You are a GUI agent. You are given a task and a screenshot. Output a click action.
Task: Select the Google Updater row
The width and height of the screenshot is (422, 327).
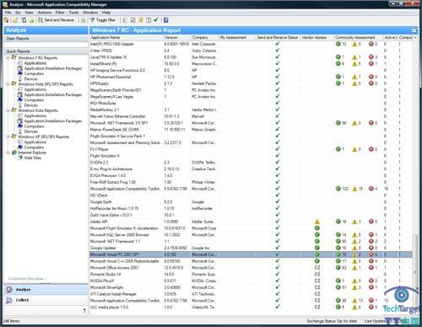click(251, 248)
